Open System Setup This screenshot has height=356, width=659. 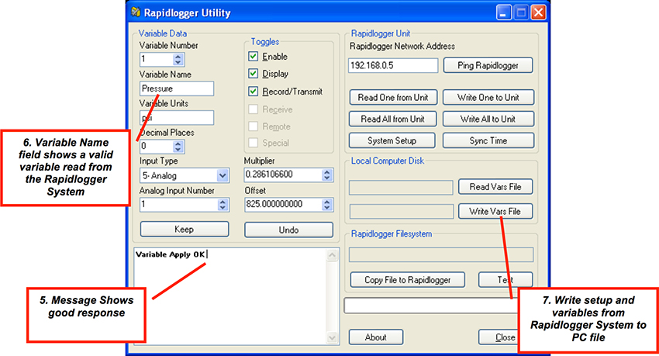click(x=392, y=141)
